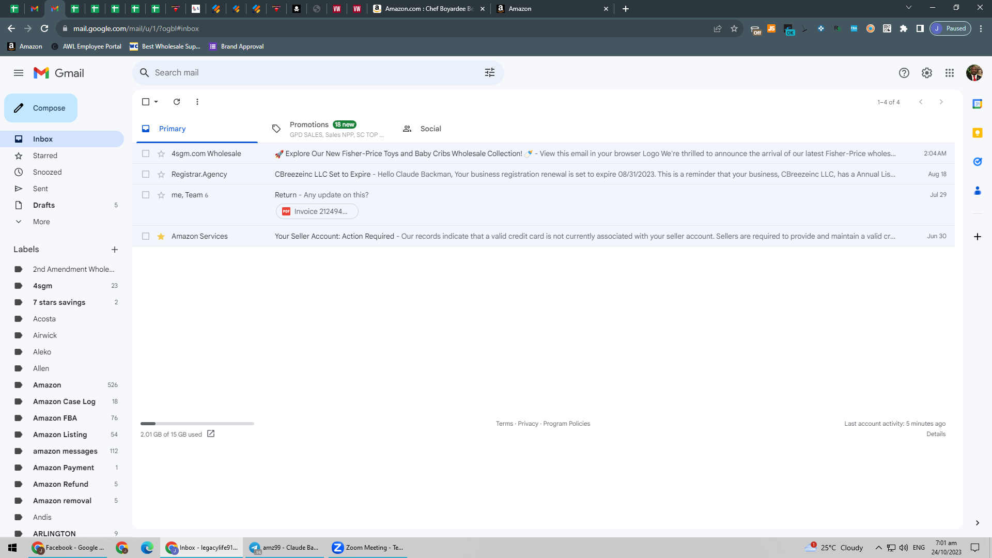Screen dimensions: 992x558
Task: Toggle the select-all messages checkbox
Action: pyautogui.click(x=146, y=102)
